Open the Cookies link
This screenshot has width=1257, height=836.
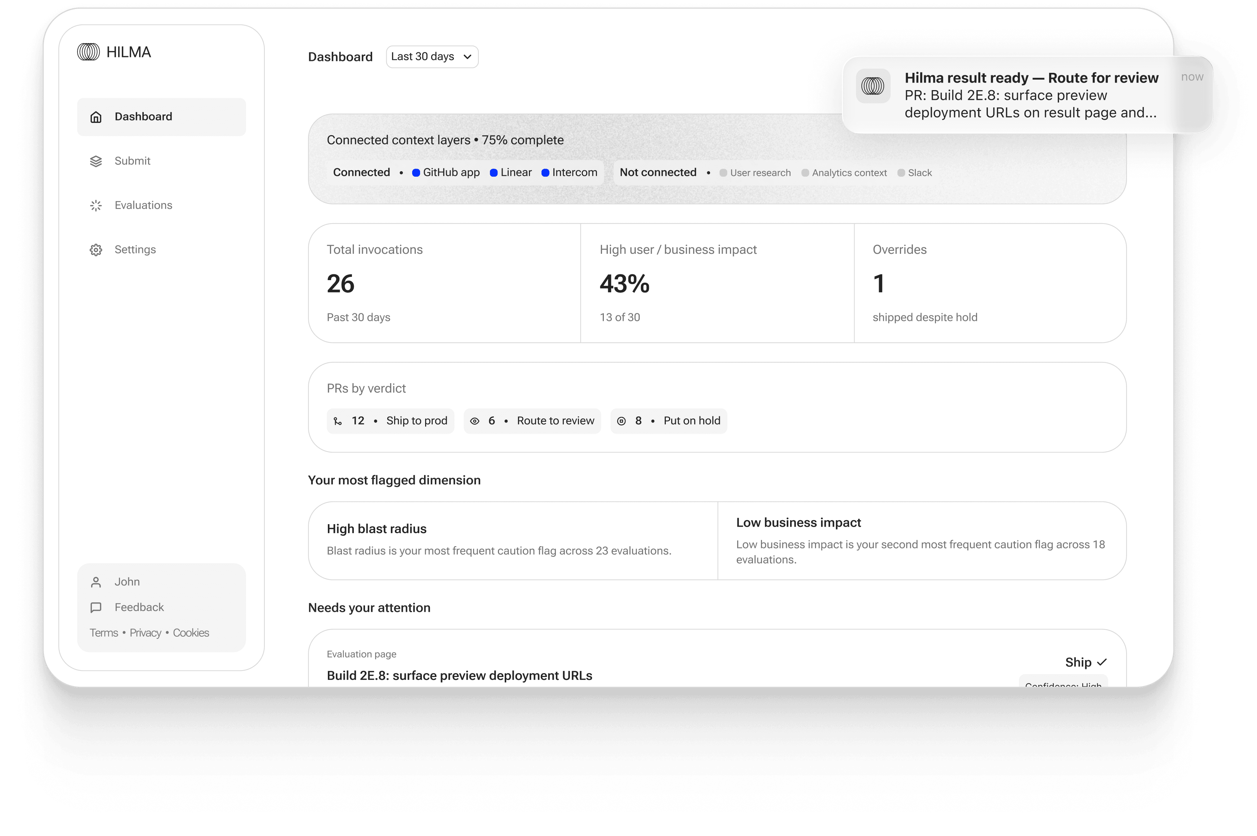191,633
